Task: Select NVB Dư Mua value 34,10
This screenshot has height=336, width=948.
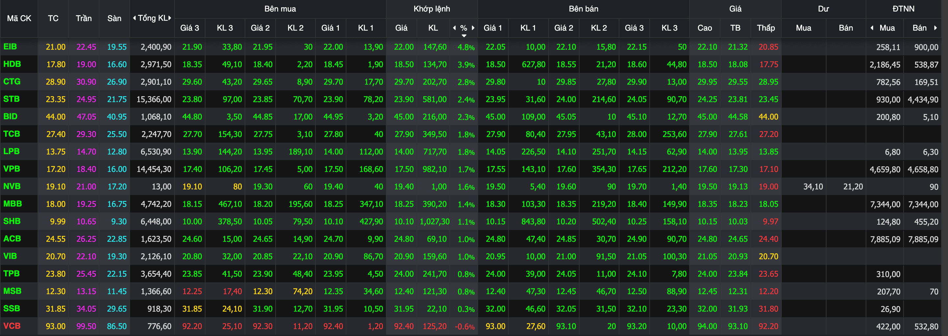Action: click(x=813, y=186)
